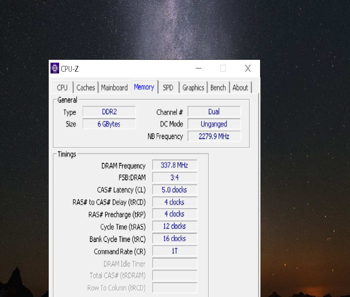The width and height of the screenshot is (350, 297).
Task: Select the 12 clocks tRAS value
Action: coord(174,226)
